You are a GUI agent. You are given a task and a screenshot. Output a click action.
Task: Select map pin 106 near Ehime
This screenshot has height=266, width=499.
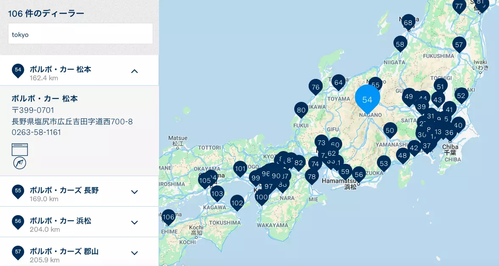click(168, 217)
